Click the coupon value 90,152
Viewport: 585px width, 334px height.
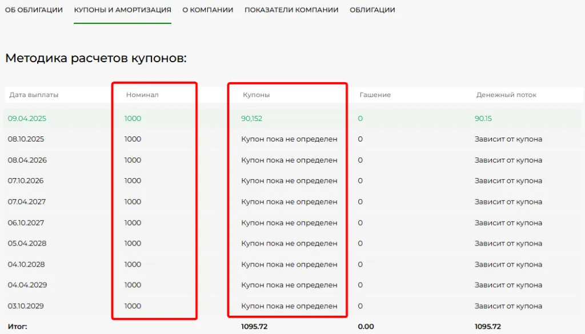[x=252, y=119]
